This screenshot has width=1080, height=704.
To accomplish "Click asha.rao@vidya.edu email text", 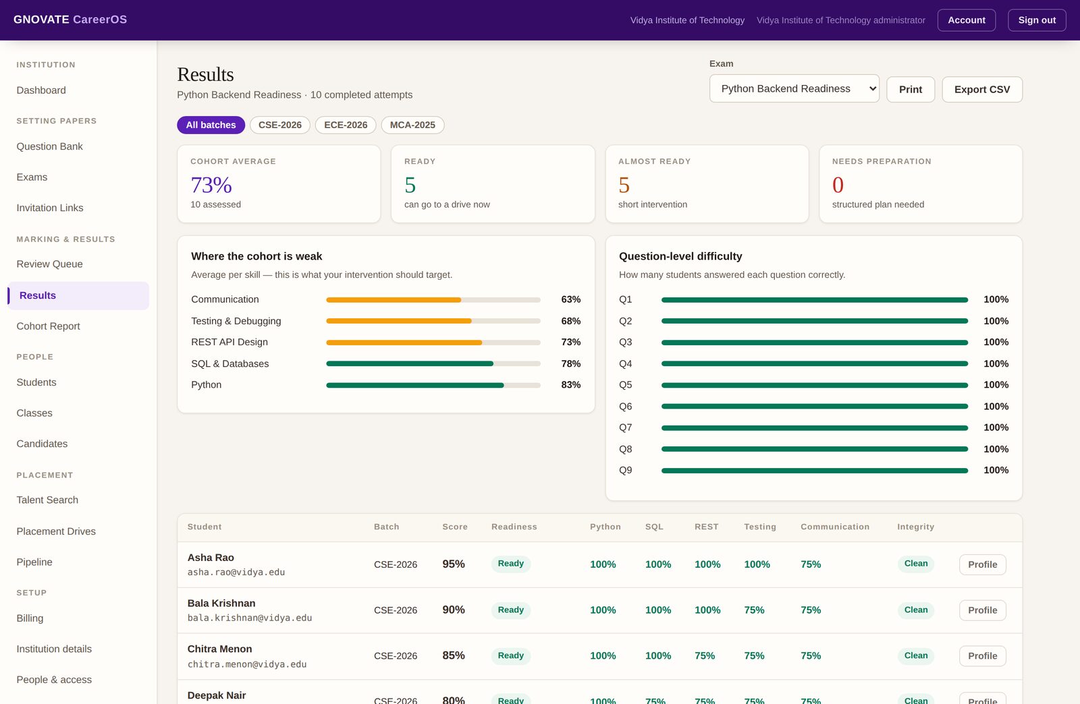I will 236,573.
